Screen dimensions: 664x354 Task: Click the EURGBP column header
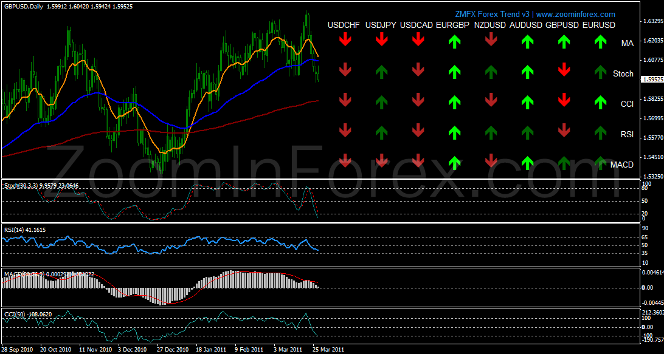click(452, 26)
